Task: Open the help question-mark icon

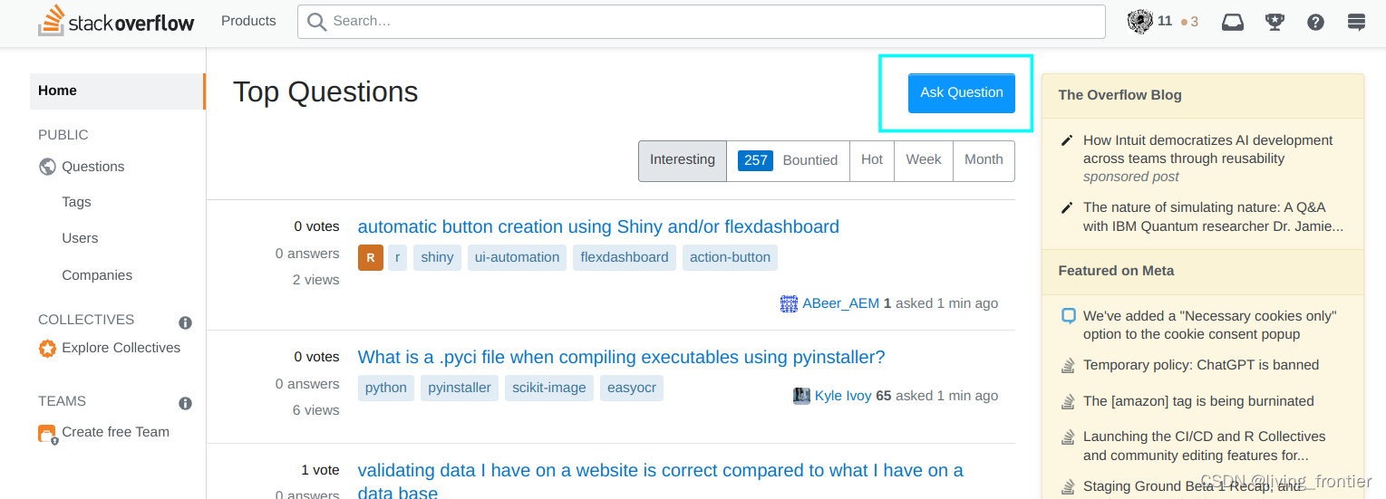Action: (x=1316, y=22)
